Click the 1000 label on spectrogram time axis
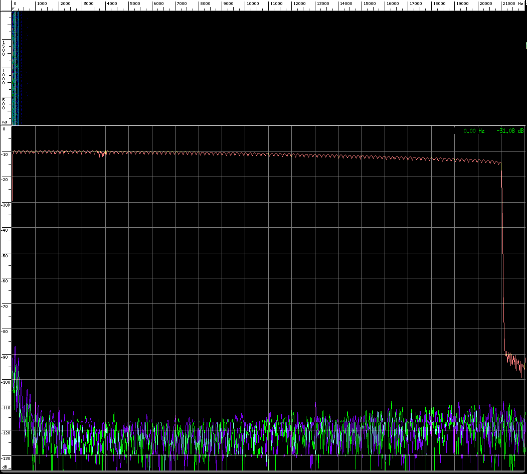Screen dimensions: 527x474 pyautogui.click(x=4, y=77)
